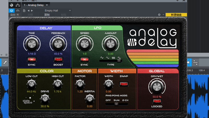The width and height of the screenshot is (209, 118).
Task: Click the yellow 新建键盘 button
Action: click(x=176, y=15)
